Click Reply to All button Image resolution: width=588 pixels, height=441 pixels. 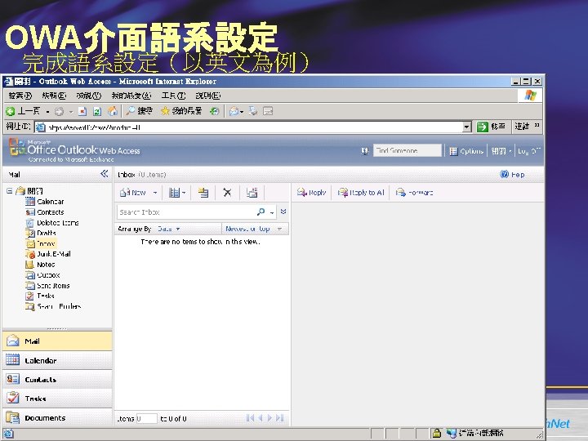click(361, 193)
